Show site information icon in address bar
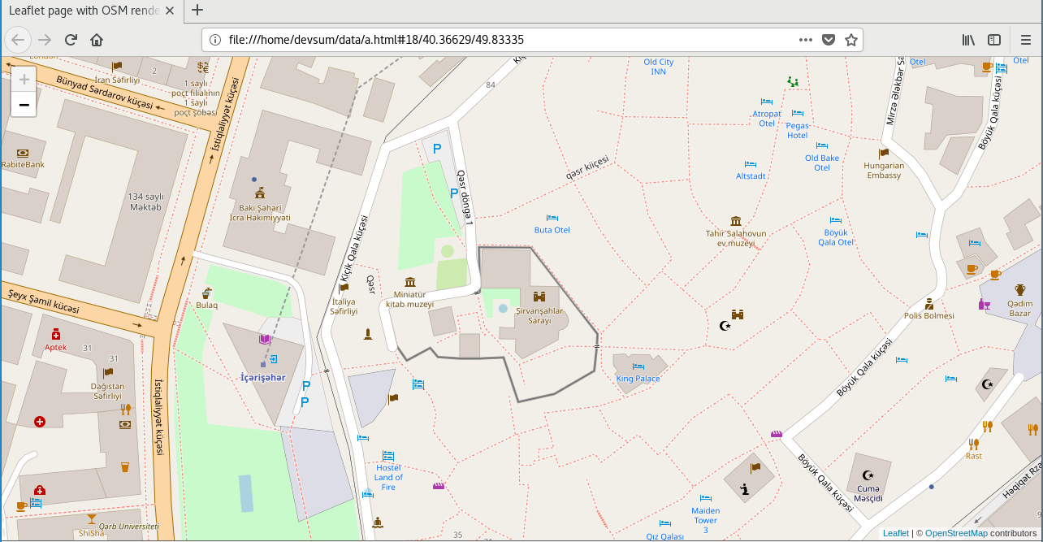The width and height of the screenshot is (1043, 542). coord(215,40)
